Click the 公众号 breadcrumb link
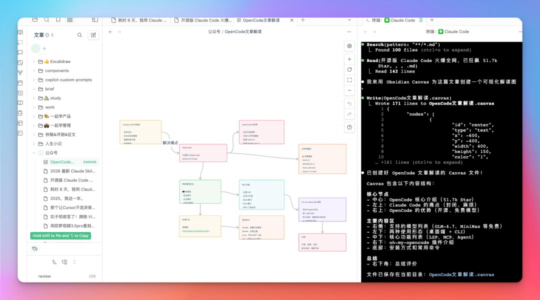Image resolution: width=540 pixels, height=300 pixels. pyautogui.click(x=214, y=31)
